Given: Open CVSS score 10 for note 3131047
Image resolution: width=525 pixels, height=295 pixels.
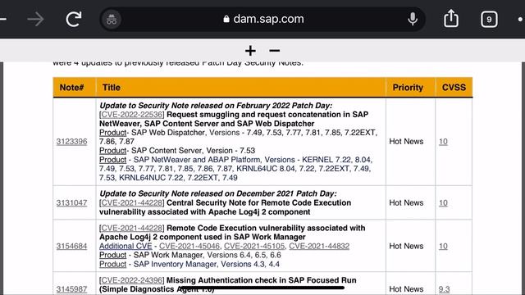Looking at the screenshot, I should click(443, 202).
